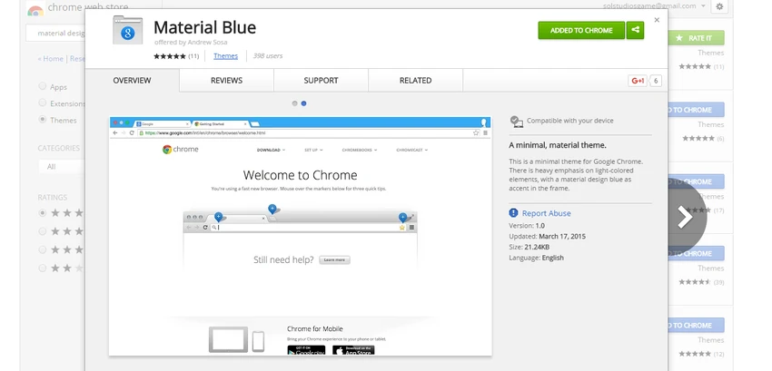
Task: Click the A minimal, material theme heading
Action: click(x=558, y=146)
